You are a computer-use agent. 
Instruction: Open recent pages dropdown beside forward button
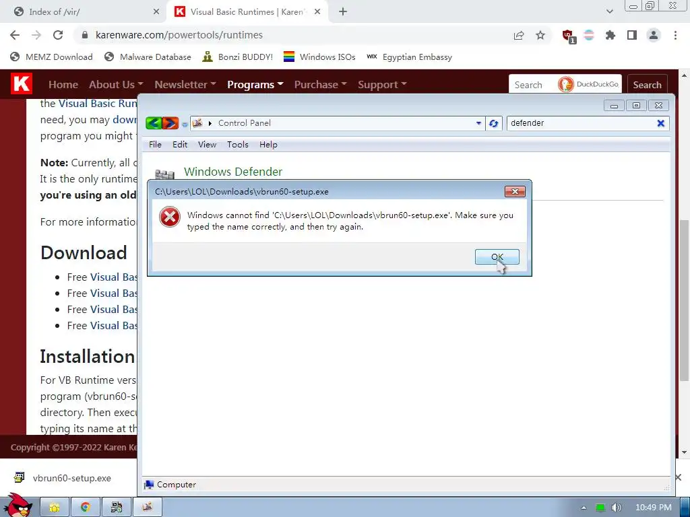185,125
